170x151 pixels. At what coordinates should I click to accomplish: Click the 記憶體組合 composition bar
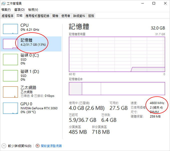[x=117, y=89]
